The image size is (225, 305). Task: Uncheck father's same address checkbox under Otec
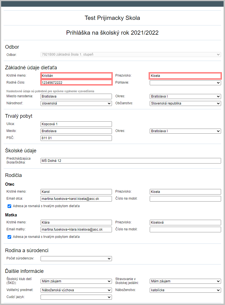9,206
